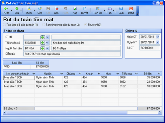Click green plus next to CTMT field

43,37
